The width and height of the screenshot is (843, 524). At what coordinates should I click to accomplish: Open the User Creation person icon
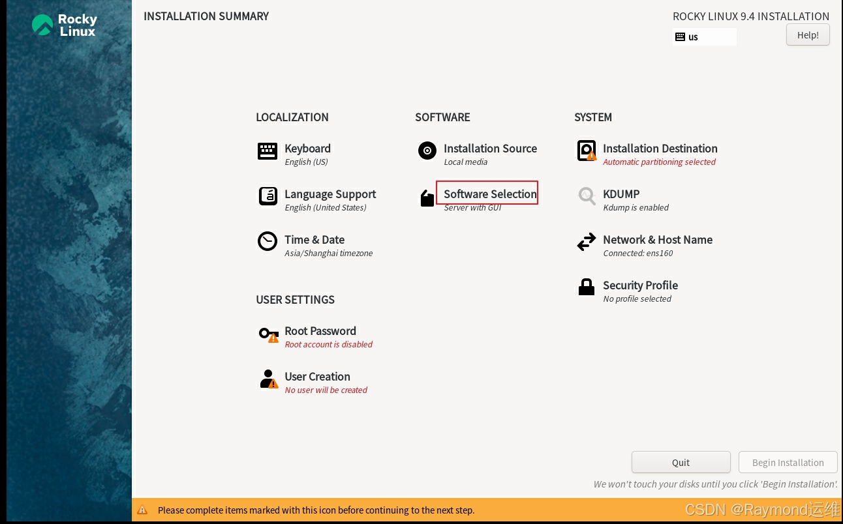269,379
